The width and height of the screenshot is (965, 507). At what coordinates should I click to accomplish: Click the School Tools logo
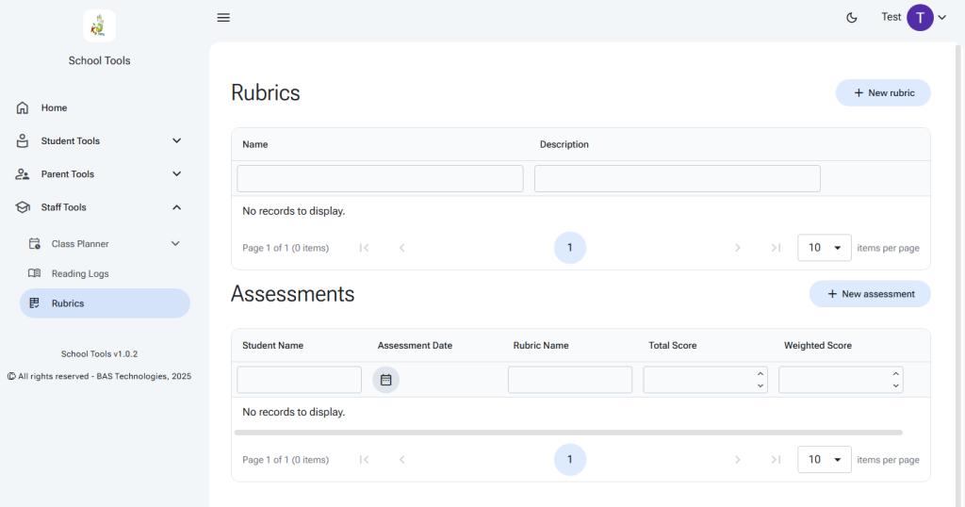[99, 26]
